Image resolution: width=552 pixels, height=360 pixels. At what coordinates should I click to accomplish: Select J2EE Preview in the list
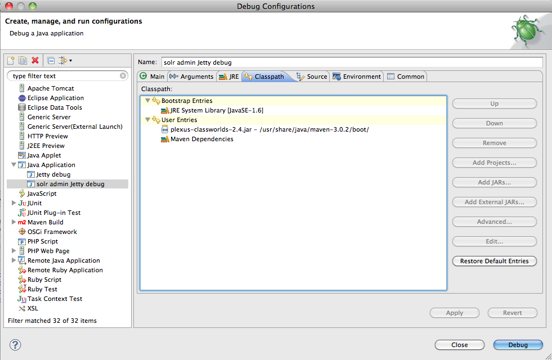(46, 145)
